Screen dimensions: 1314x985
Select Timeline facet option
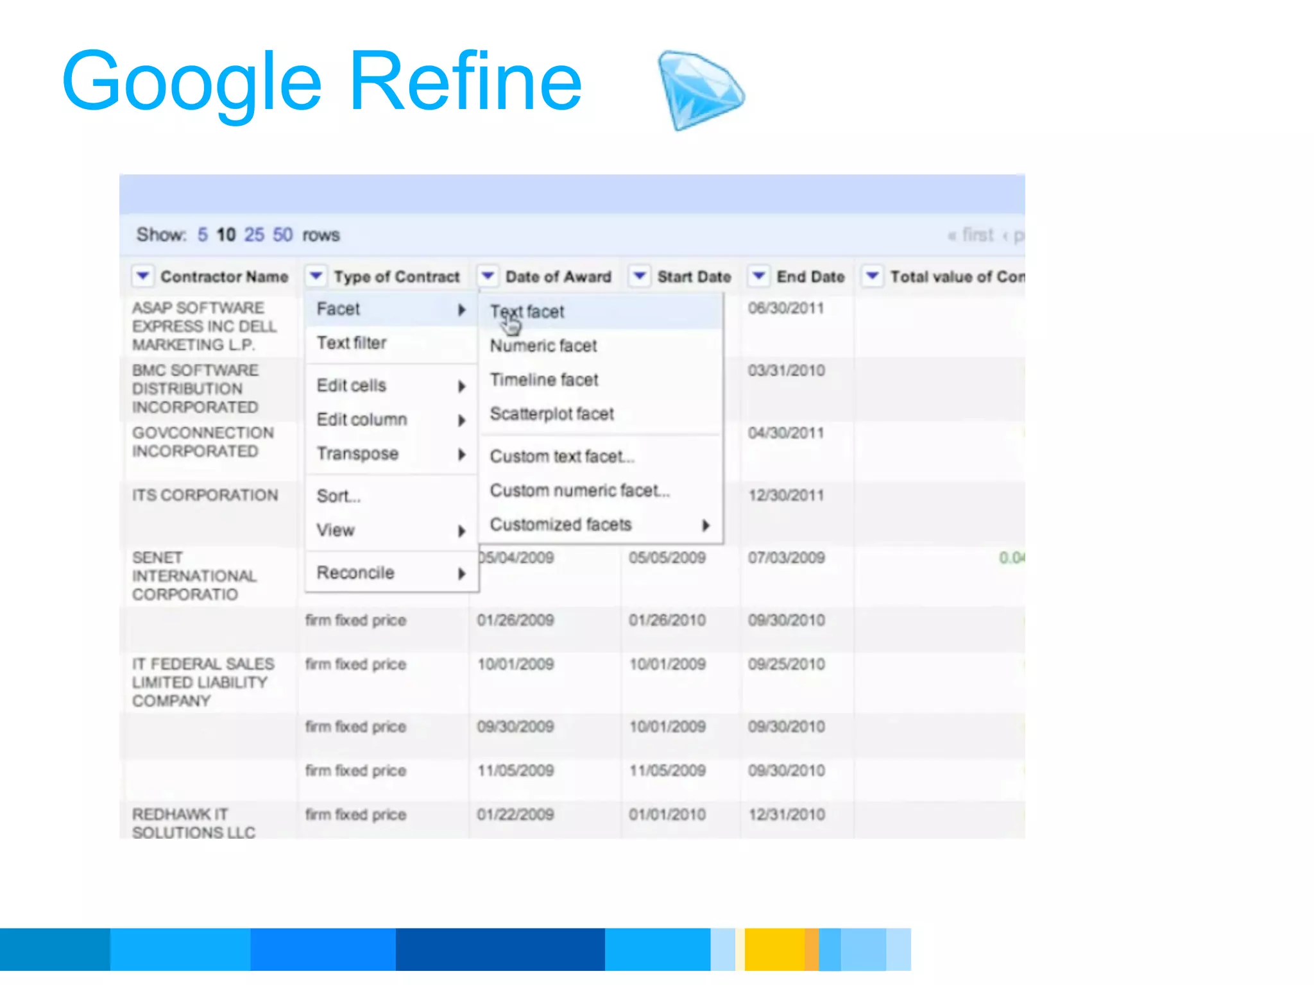[x=601, y=380]
